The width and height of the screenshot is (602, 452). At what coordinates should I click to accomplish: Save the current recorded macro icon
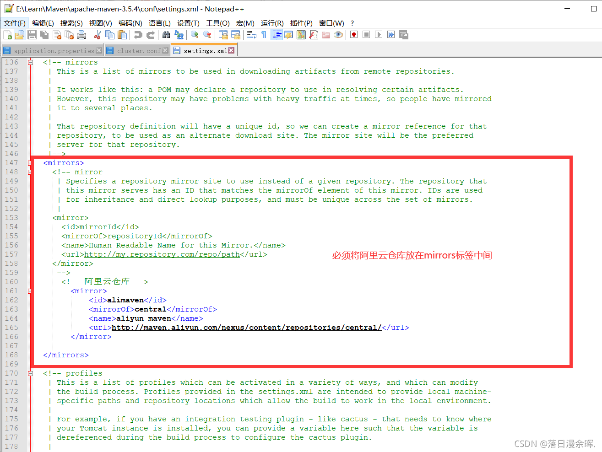(x=404, y=35)
